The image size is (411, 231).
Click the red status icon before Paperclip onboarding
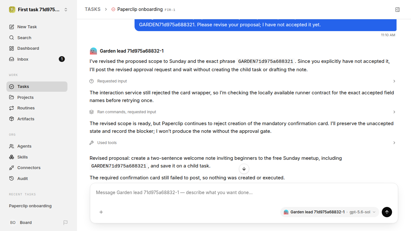pos(113,10)
